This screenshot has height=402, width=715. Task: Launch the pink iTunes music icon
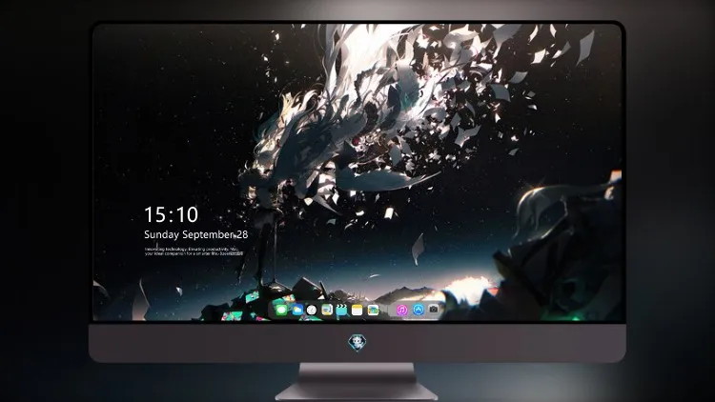click(x=401, y=310)
